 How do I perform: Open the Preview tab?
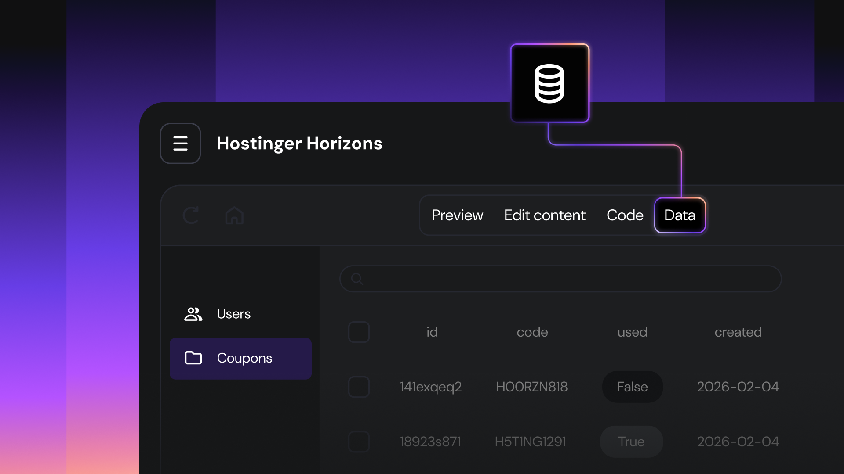tap(457, 215)
